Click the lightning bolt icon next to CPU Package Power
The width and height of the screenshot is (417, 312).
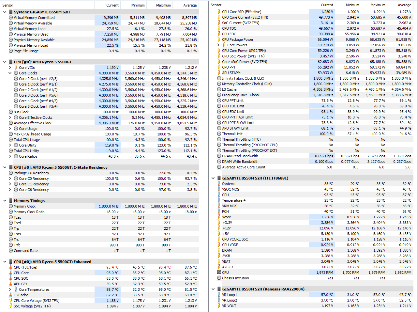[x=219, y=39]
